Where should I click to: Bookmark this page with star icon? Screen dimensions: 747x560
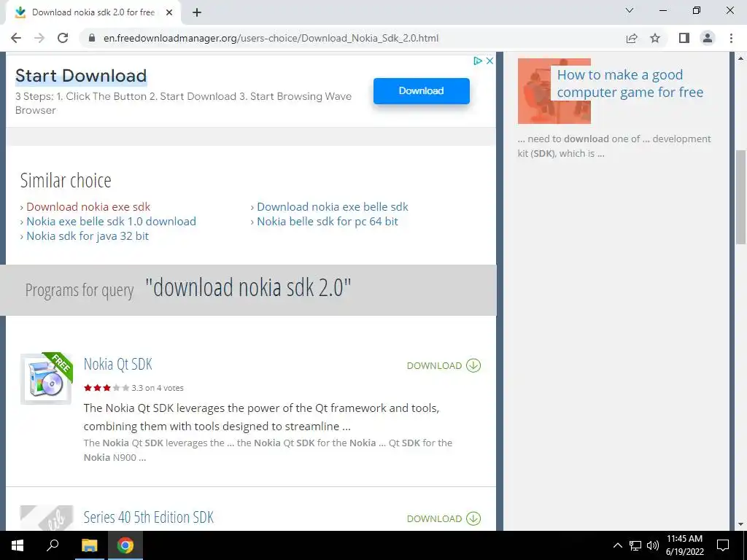click(x=655, y=38)
